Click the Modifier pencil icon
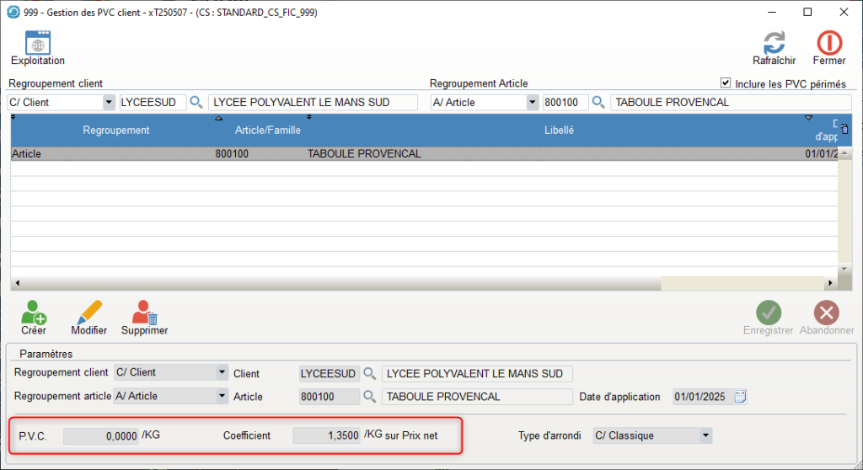The image size is (863, 470). coord(88,313)
